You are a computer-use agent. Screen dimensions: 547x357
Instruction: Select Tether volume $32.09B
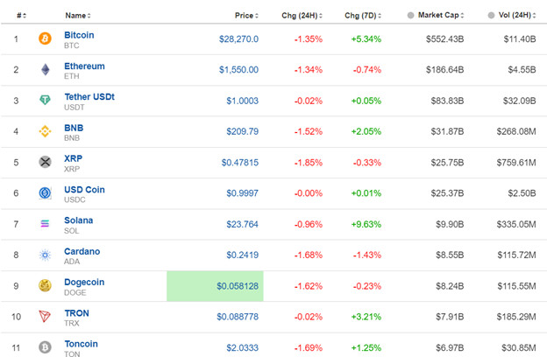pyautogui.click(x=520, y=101)
